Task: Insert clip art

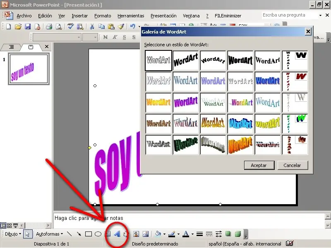Action: [136, 234]
